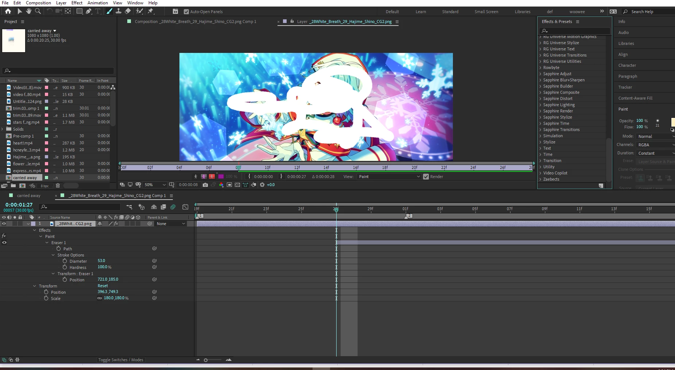
Task: Select the Brush tool
Action: 109,11
